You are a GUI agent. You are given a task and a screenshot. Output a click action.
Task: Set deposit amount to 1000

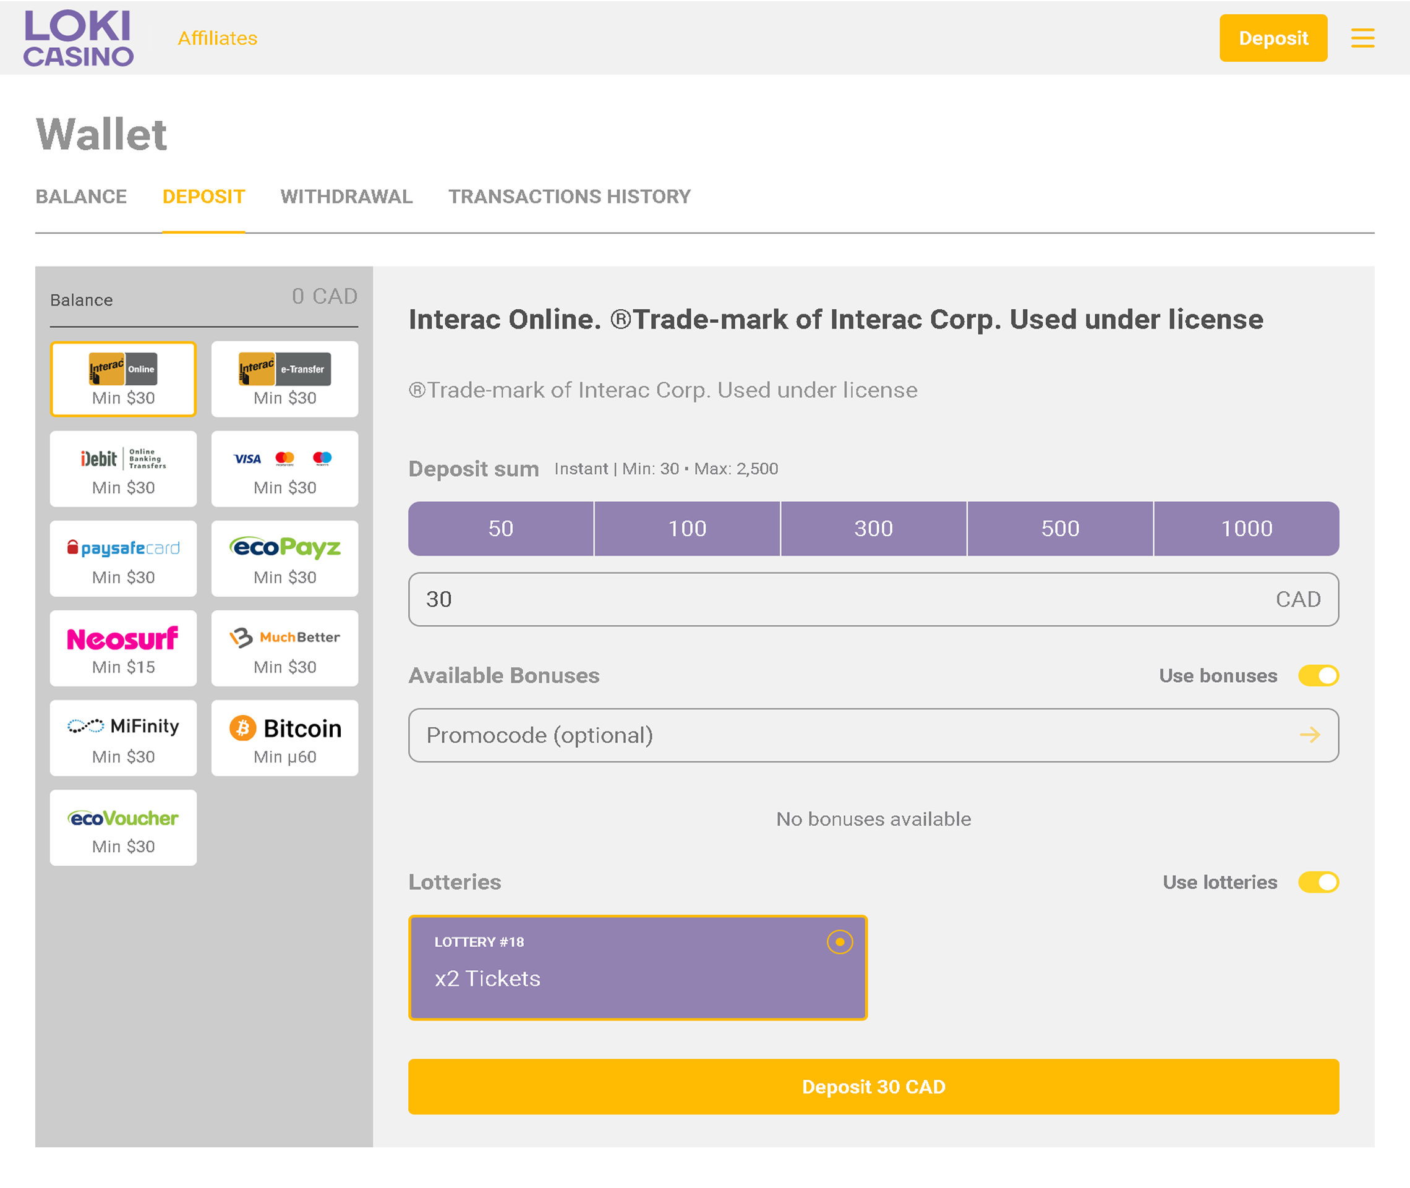pyautogui.click(x=1247, y=529)
